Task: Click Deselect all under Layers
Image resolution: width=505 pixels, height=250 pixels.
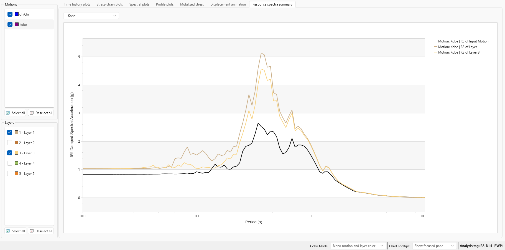Action: (x=41, y=231)
